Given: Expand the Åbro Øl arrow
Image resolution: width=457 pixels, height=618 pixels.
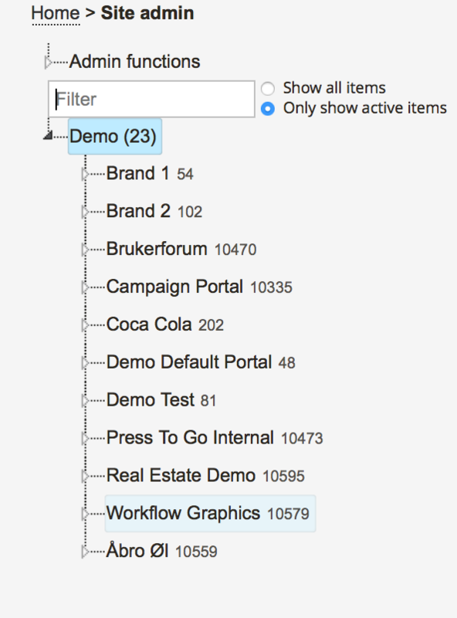Looking at the screenshot, I should click(x=85, y=552).
